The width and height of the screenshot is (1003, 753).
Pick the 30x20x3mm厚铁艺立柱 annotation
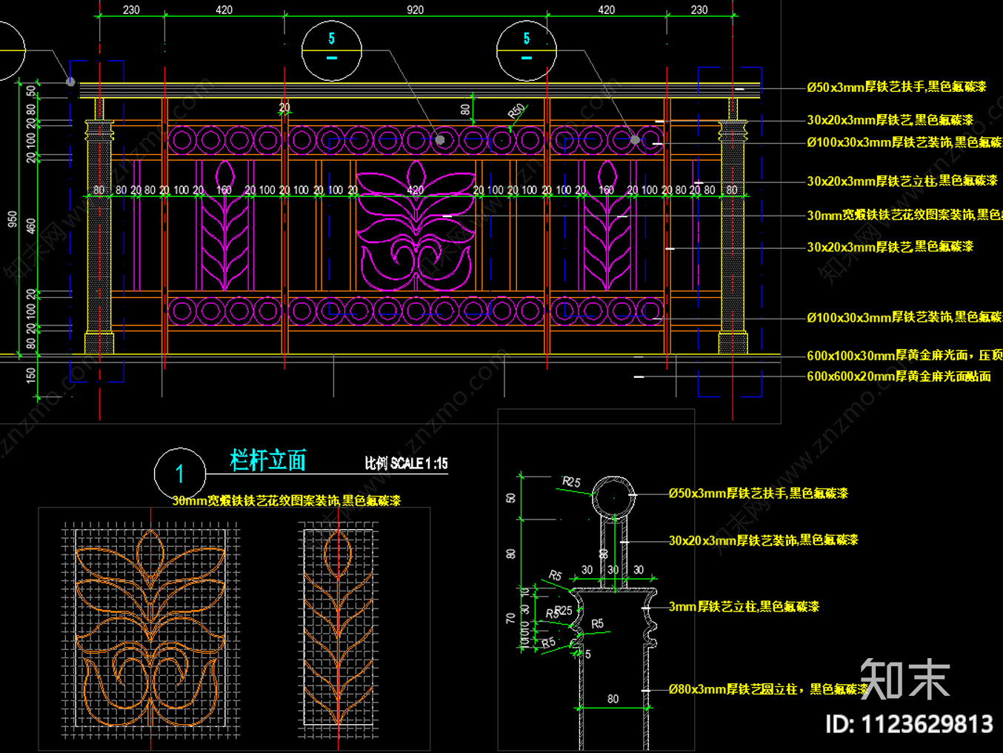pyautogui.click(x=902, y=180)
